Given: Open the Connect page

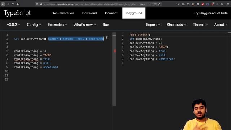Looking at the screenshot, I should [x=111, y=13].
